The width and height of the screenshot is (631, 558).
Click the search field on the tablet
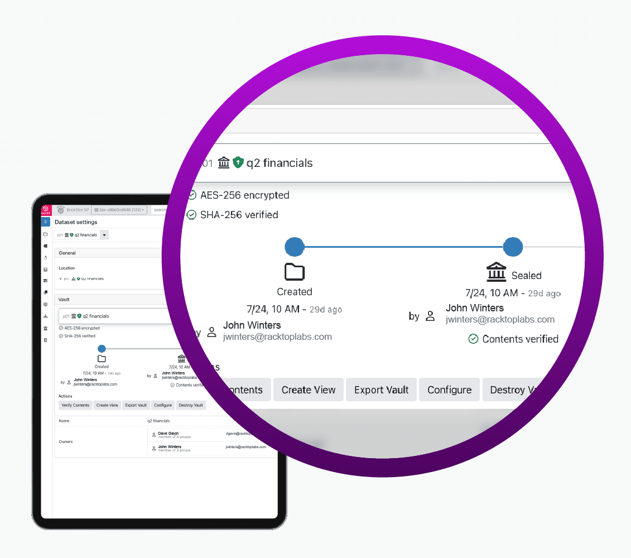[160, 210]
